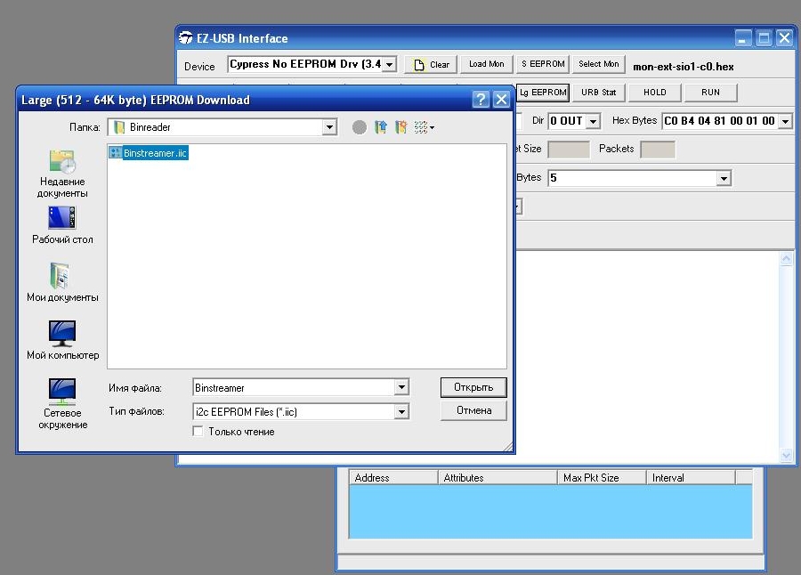Open Сетевое окружение in places bar

tap(62, 404)
